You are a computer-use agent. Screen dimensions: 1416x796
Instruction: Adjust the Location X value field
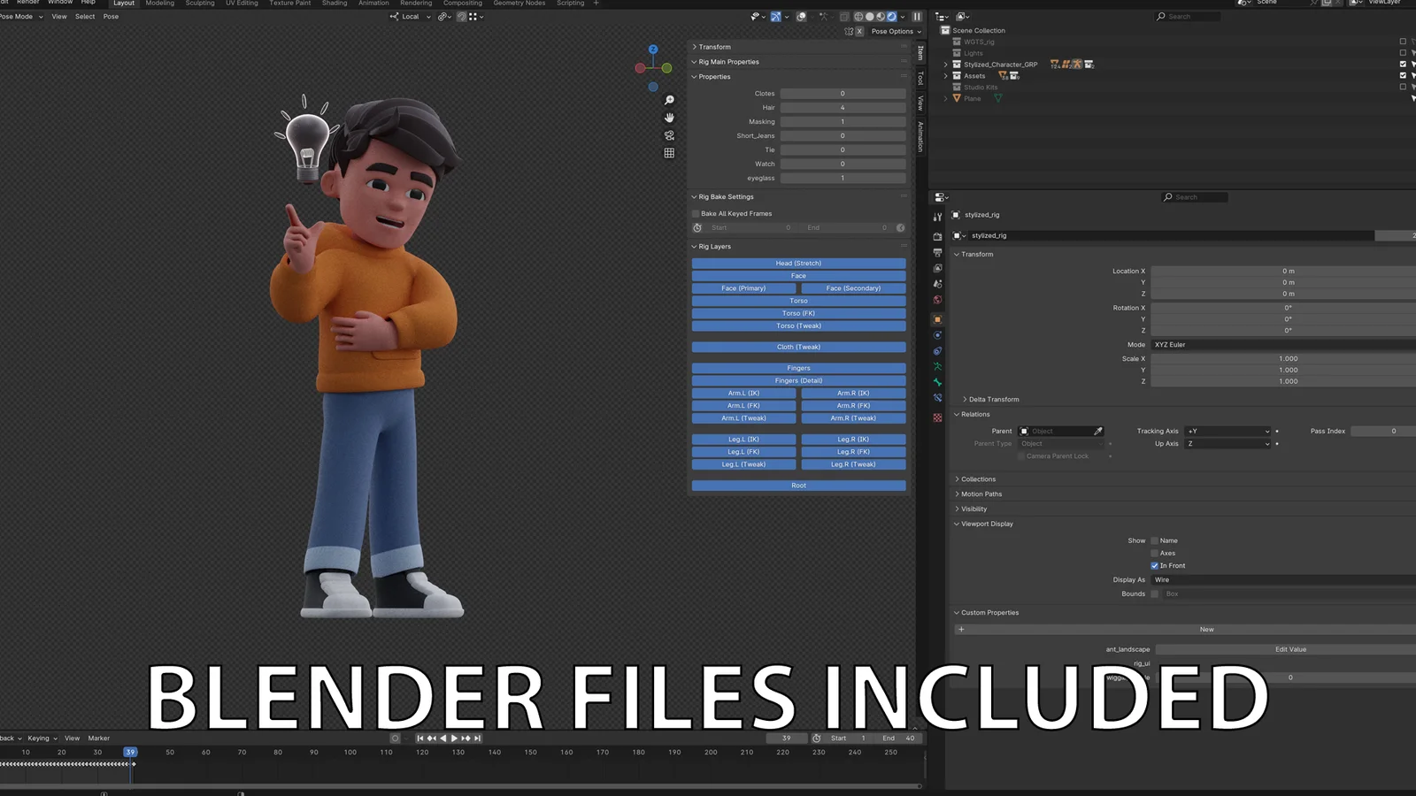pos(1283,271)
